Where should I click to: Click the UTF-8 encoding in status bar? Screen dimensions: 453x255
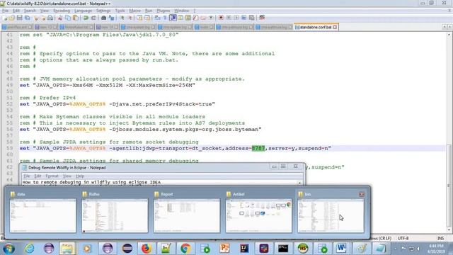403,238
